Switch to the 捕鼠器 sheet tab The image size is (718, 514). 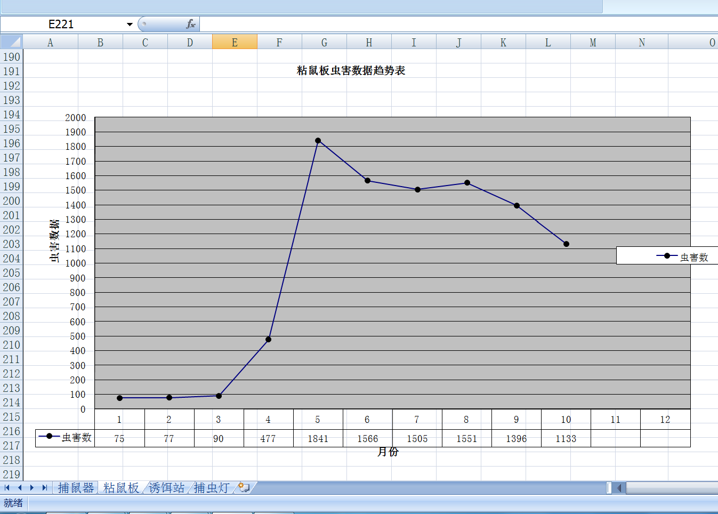click(76, 487)
